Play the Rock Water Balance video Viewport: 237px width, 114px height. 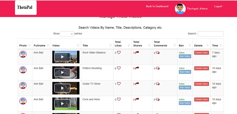(x=62, y=57)
